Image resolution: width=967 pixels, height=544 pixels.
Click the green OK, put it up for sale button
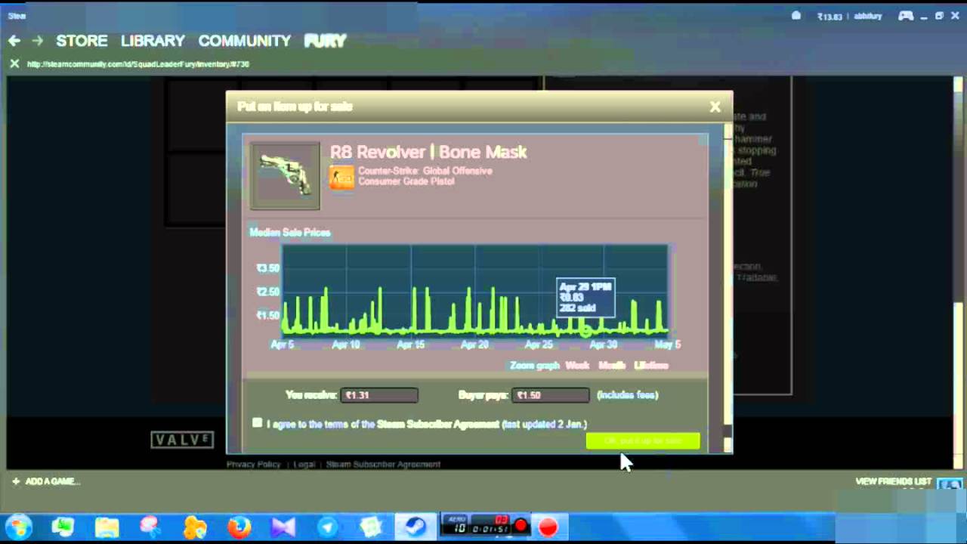[643, 440]
